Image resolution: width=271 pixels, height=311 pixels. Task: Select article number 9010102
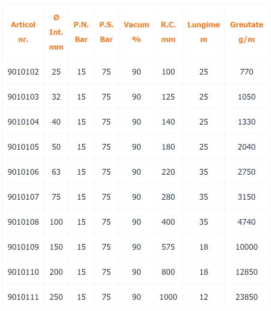23,72
